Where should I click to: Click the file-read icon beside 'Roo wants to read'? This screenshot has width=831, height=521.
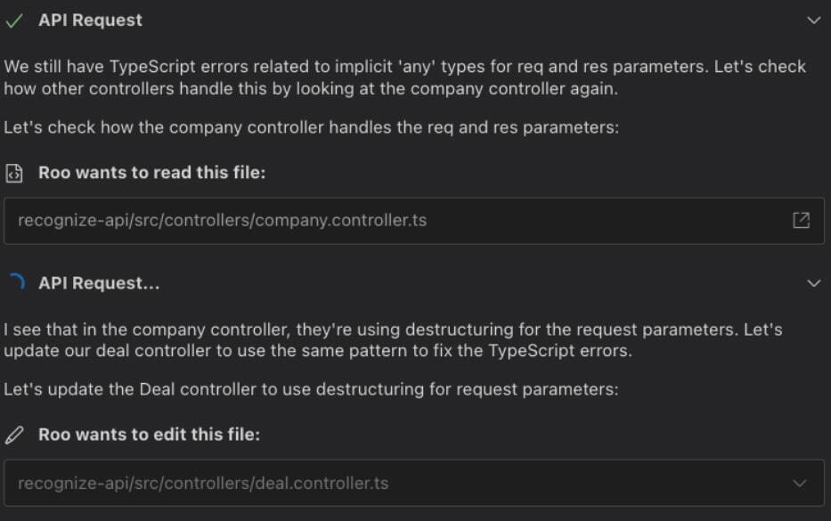pyautogui.click(x=14, y=173)
